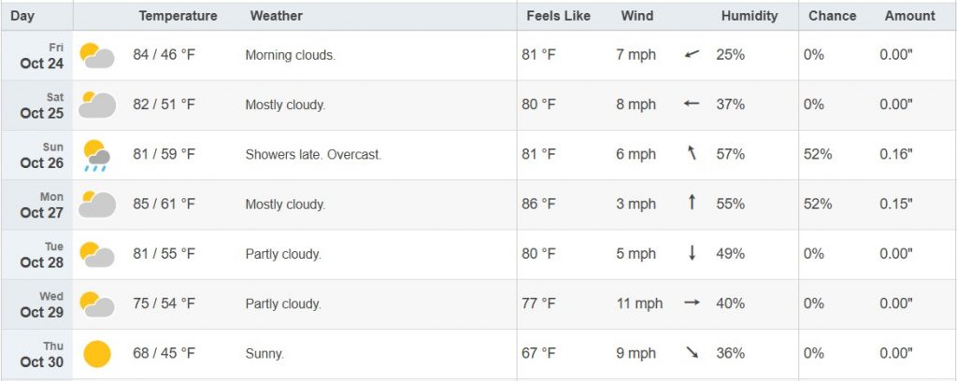This screenshot has width=957, height=381.
Task: Click the Mon Oct 27 upward wind arrow
Action: pyautogui.click(x=692, y=203)
